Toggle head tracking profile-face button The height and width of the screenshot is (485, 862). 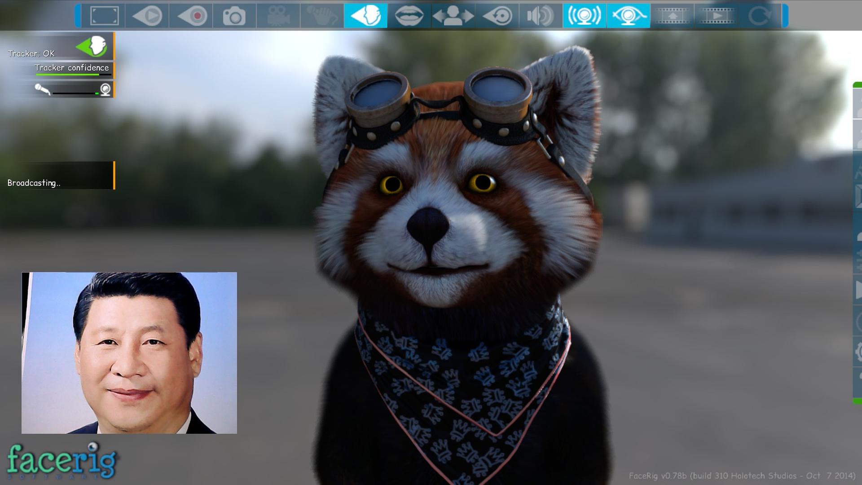coord(365,16)
